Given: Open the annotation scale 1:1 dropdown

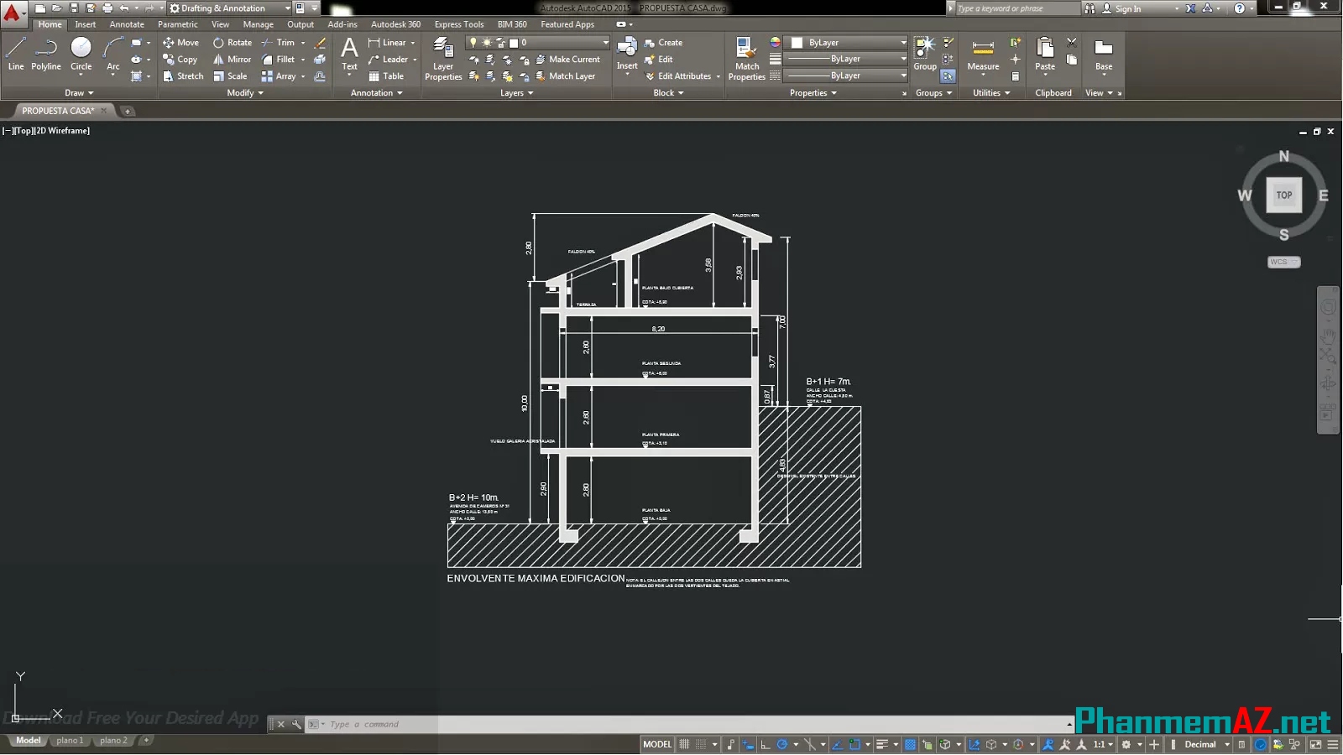Looking at the screenshot, I should tap(1102, 744).
